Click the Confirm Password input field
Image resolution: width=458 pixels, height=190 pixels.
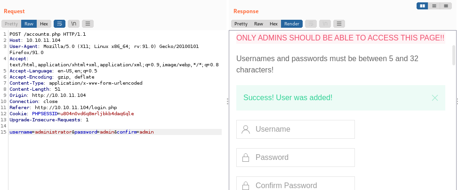(x=295, y=184)
